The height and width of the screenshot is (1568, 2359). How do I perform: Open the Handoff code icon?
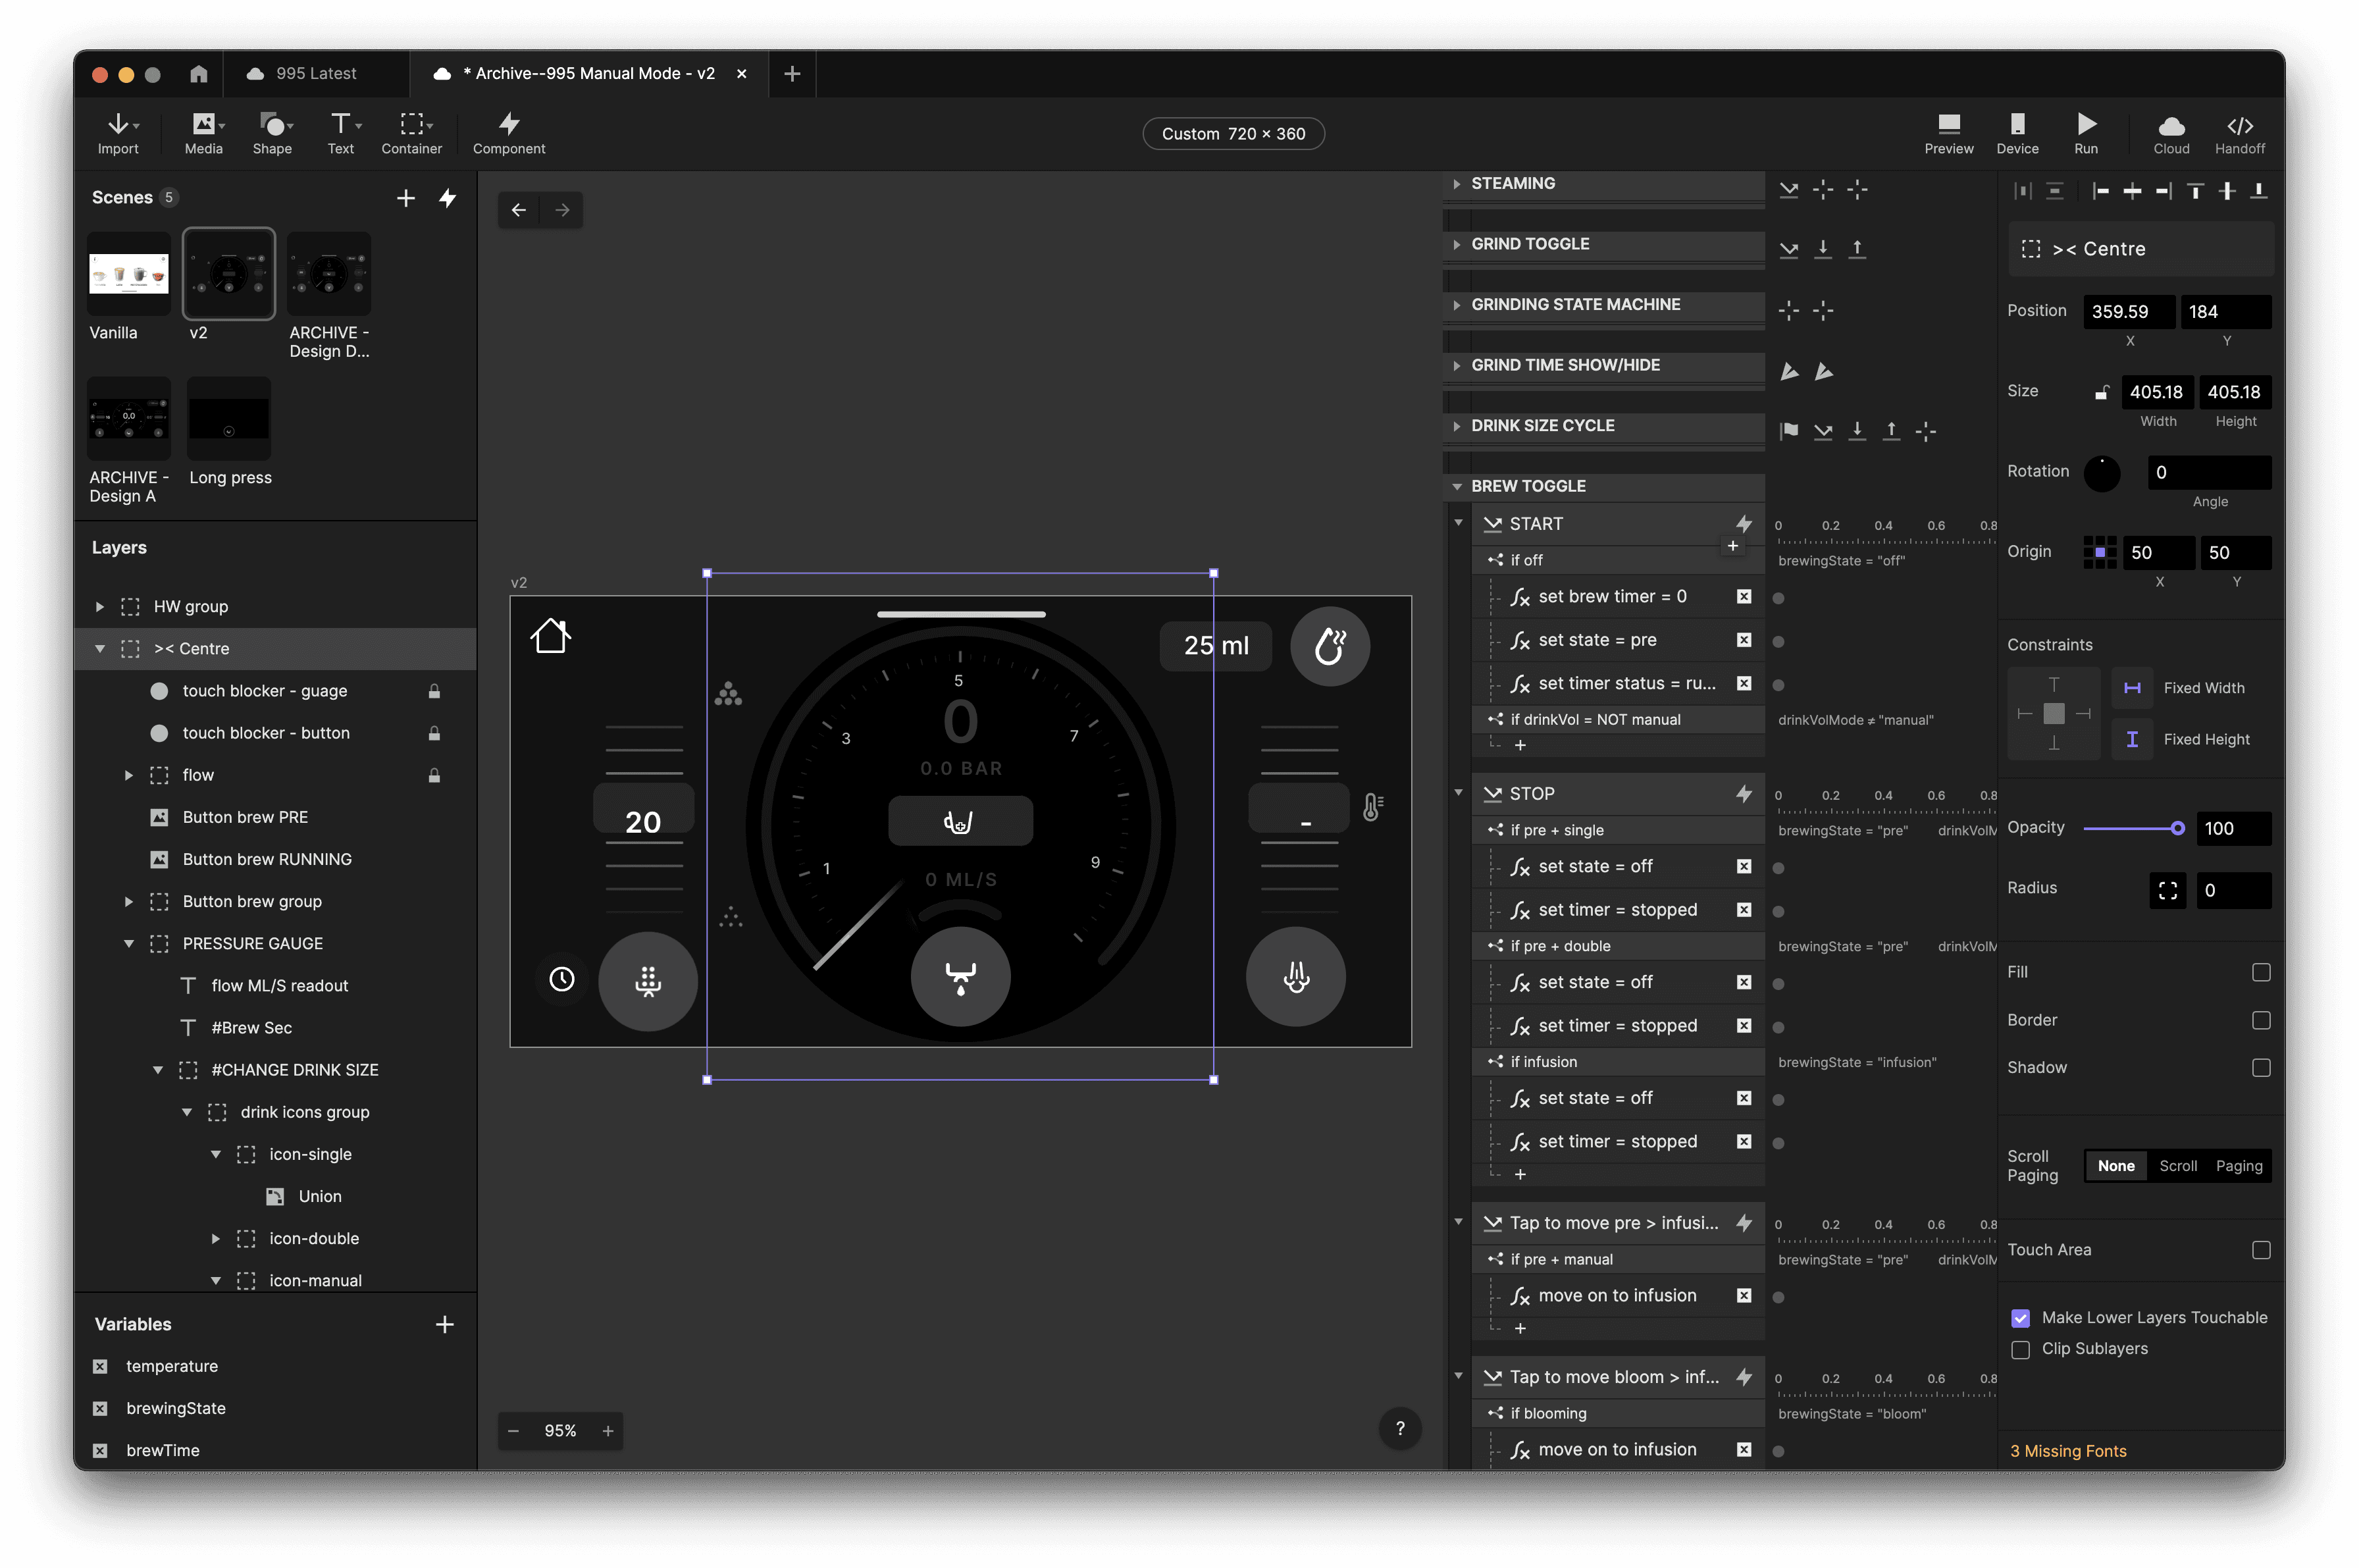[2239, 125]
